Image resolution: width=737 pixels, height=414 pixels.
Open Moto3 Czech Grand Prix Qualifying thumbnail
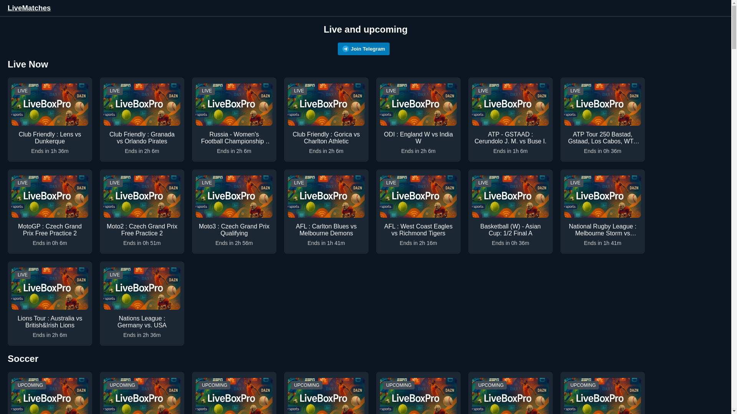[234, 197]
